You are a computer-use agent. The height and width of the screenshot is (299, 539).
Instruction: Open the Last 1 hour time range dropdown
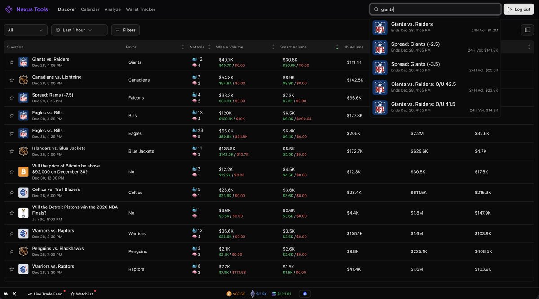80,30
